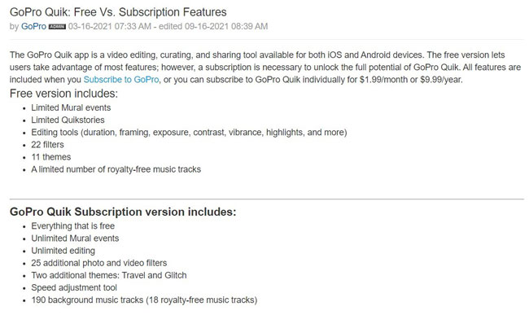Follow the Subscribe to GoPro link
Viewport: 529px width, 315px height.
pos(121,80)
